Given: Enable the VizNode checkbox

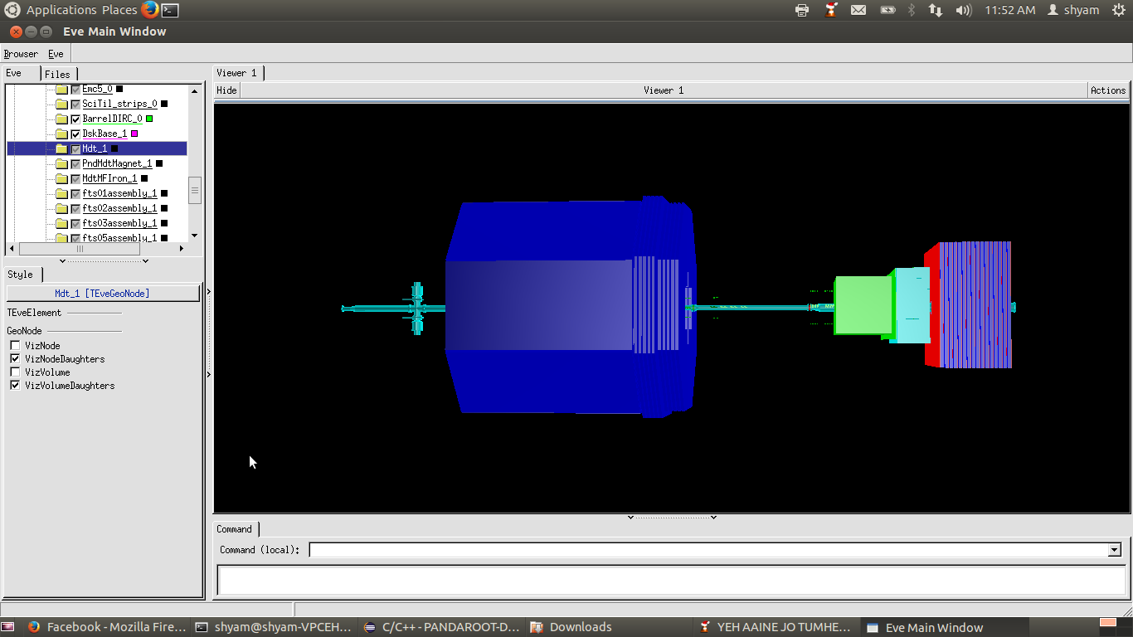Looking at the screenshot, I should [x=15, y=346].
